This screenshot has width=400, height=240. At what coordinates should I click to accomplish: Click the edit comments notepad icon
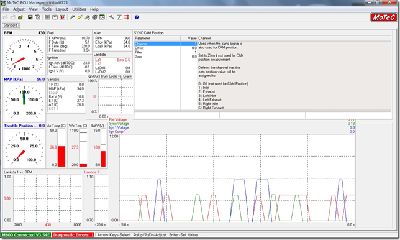(37, 17)
